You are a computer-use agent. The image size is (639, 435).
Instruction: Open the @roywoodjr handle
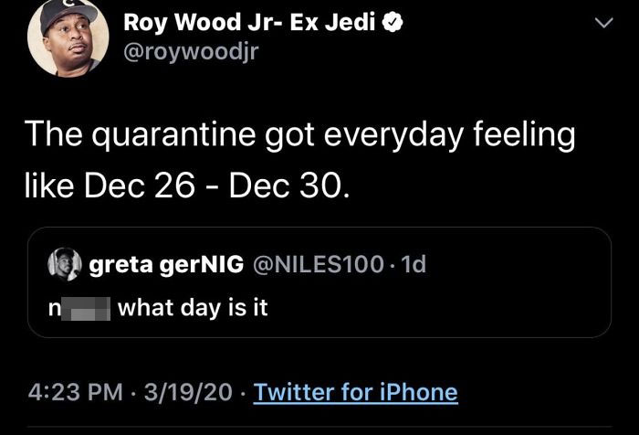click(x=192, y=52)
